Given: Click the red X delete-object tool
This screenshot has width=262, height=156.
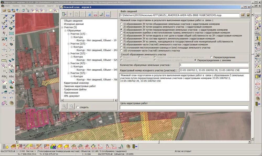Looking at the screenshot, I should (x=4, y=44).
